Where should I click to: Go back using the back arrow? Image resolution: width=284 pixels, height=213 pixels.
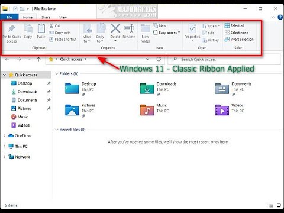tap(7, 59)
